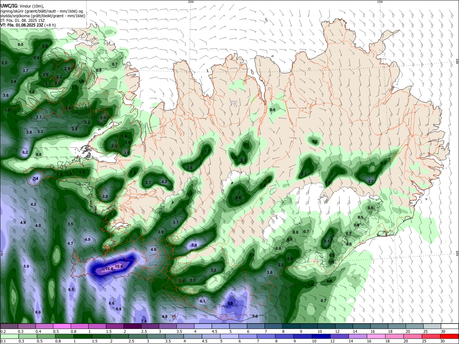Pick the red 25 swatch in the lower legend
459x344 pixels.
[x=431, y=336]
